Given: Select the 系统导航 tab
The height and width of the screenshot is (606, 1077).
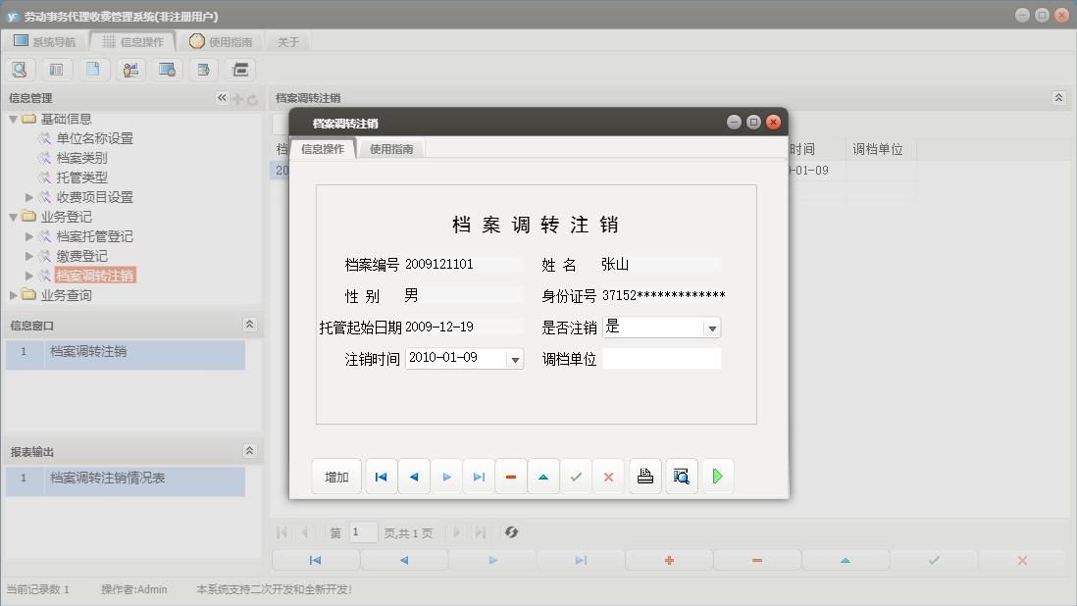Looking at the screenshot, I should [x=46, y=41].
